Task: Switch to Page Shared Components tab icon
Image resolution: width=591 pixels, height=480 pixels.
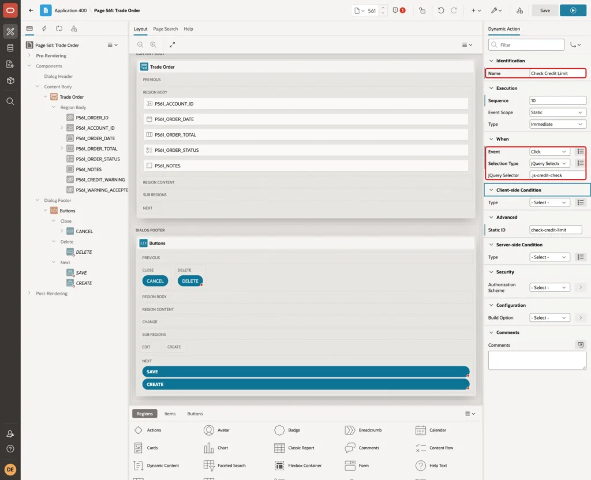Action: tap(74, 29)
